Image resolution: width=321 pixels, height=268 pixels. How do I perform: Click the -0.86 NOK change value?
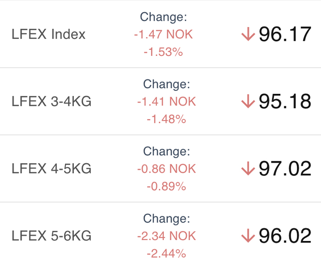tap(166, 169)
